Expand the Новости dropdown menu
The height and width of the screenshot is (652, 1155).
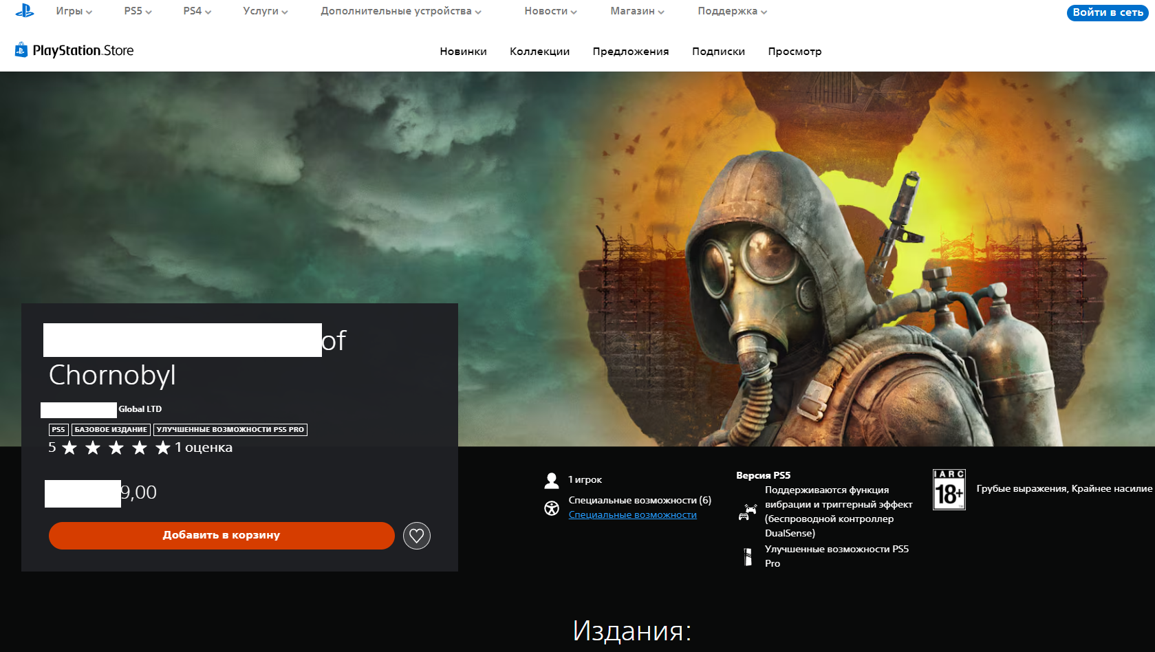pyautogui.click(x=551, y=11)
